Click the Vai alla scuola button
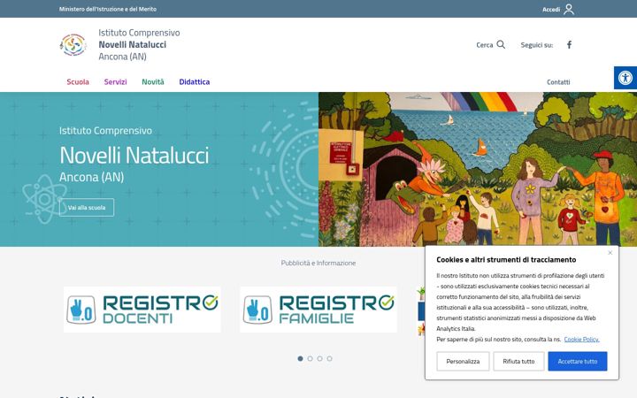 pyautogui.click(x=87, y=208)
